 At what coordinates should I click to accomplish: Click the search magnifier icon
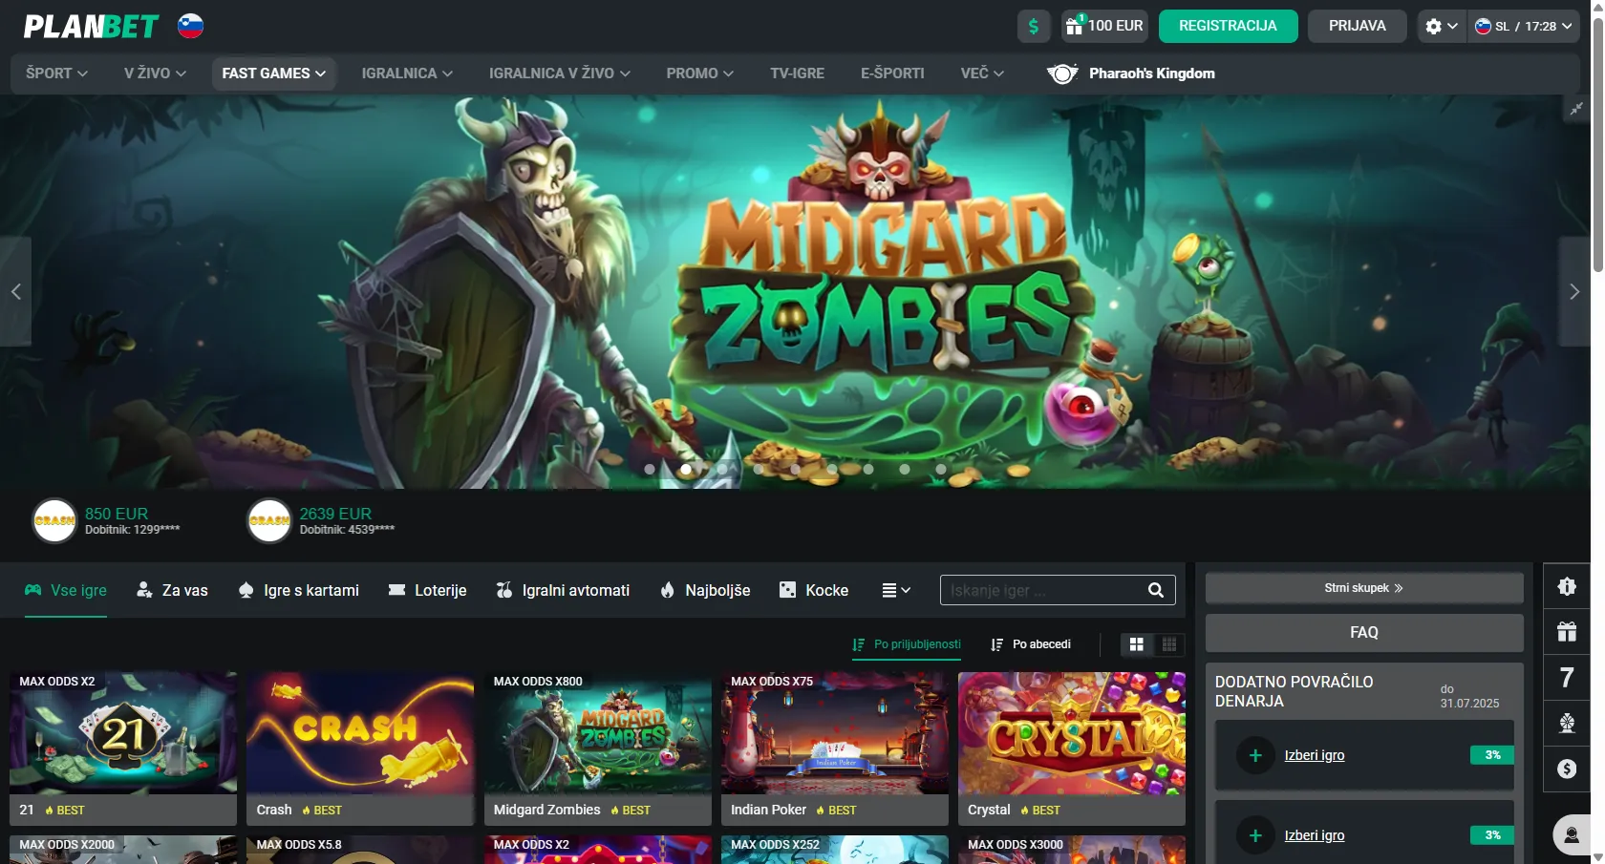click(x=1156, y=590)
